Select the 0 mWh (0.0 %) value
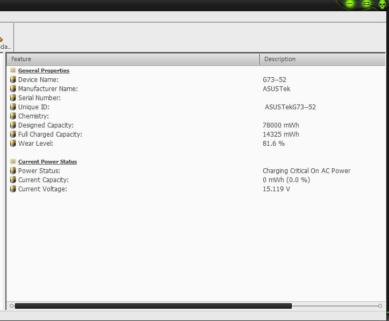 286,180
